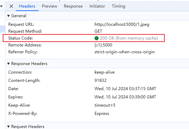Switch to the Initiator tab
The image size is (189, 129).
coord(97,6)
